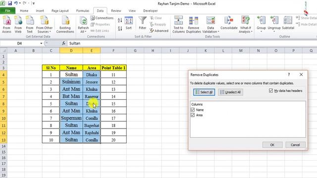Close the Remove Duplicates dialog

coord(301,75)
